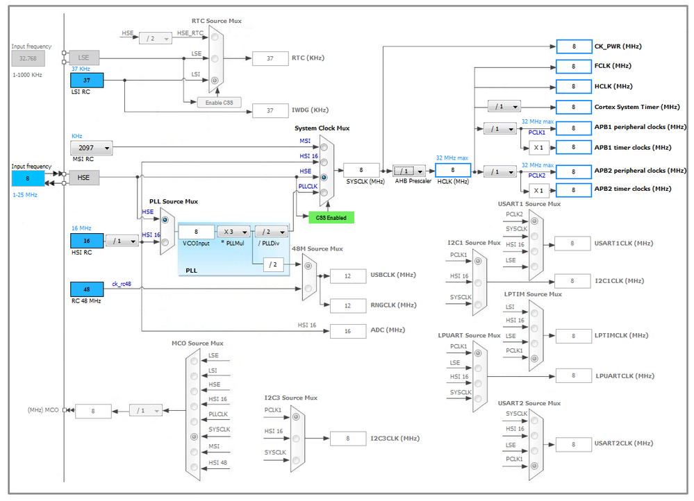The height and width of the screenshot is (501, 694).
Task: Click the IWDG (KHz) value 37
Action: tap(270, 110)
